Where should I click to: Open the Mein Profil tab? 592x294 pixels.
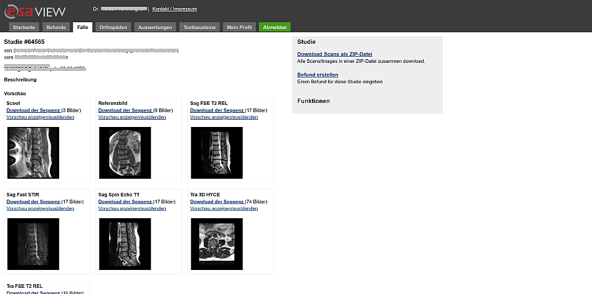[x=240, y=27]
